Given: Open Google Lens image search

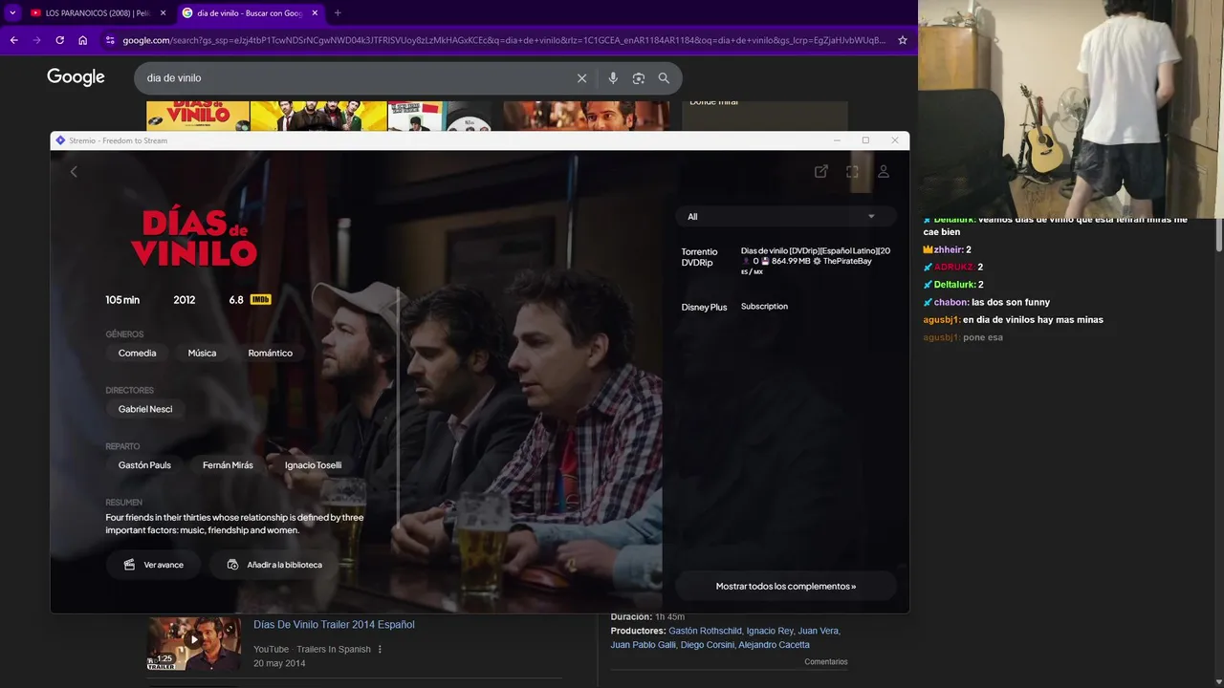Looking at the screenshot, I should pos(639,78).
